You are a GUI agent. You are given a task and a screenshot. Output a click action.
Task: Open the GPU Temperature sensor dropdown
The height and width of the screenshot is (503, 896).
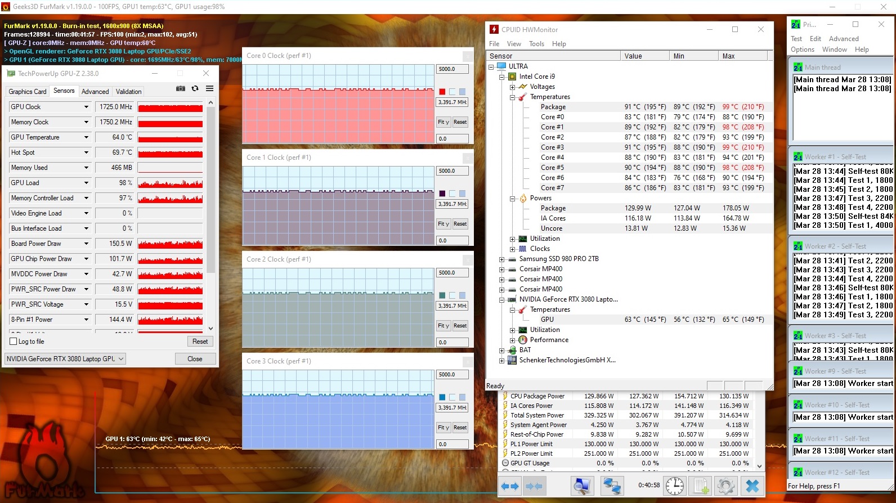click(x=86, y=137)
